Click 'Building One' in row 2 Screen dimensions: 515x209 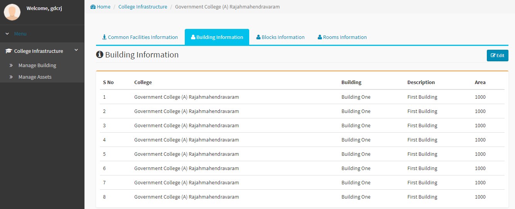tap(356, 111)
